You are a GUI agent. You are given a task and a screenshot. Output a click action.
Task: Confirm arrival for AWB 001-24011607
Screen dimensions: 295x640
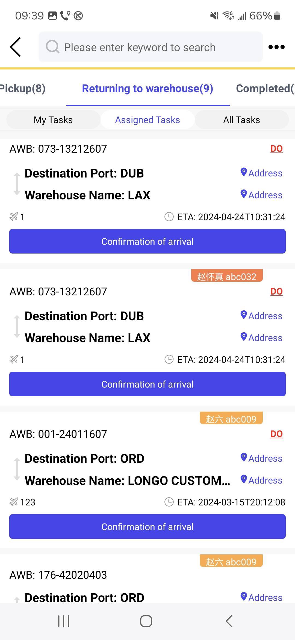tap(147, 526)
